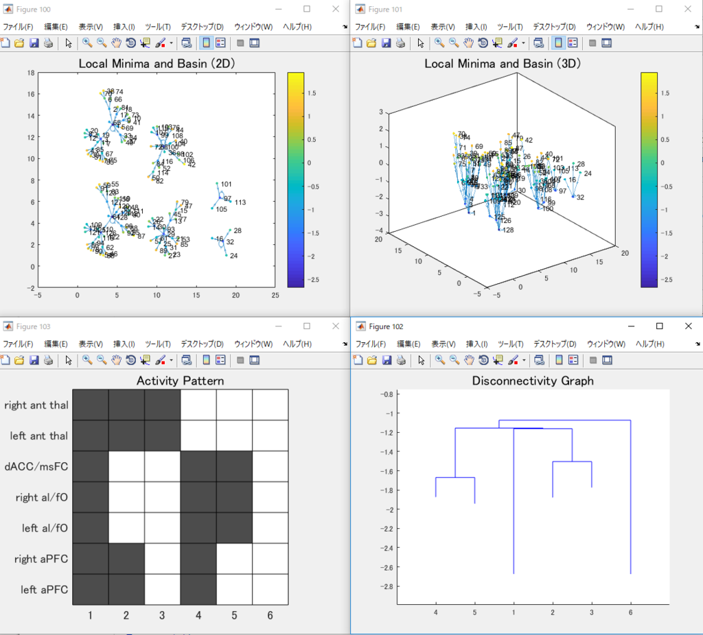Toggle Insert Colorbar in Figure 103
The width and height of the screenshot is (703, 635).
[x=206, y=360]
